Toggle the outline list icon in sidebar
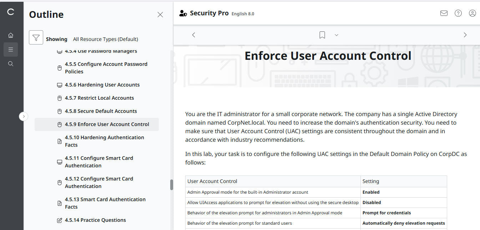Viewport: 480px width, 230px height. [x=11, y=49]
